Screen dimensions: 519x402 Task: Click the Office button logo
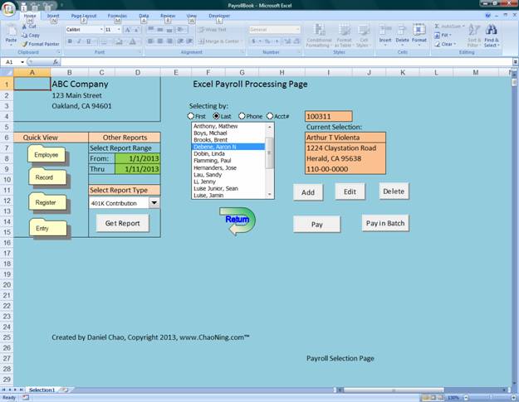[x=7, y=7]
